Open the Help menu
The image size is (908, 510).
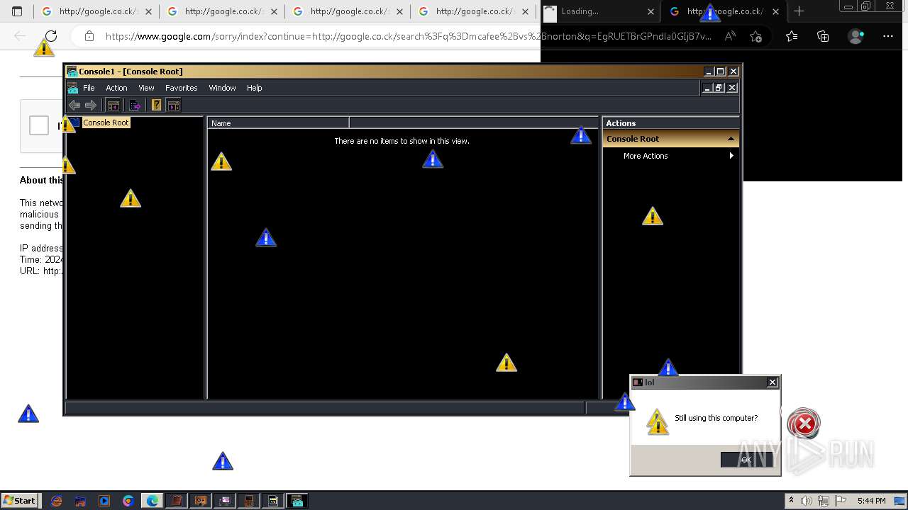(255, 88)
